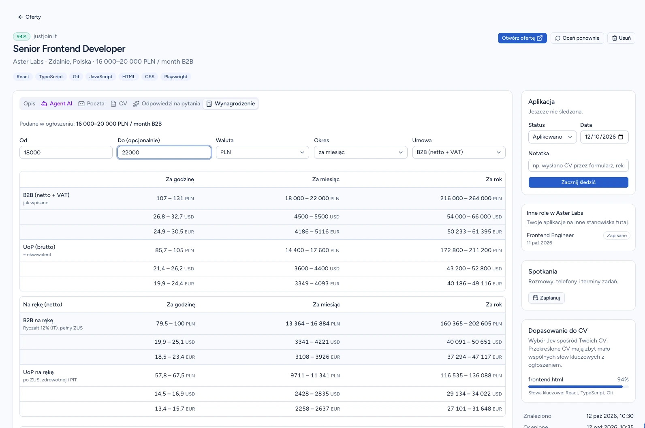This screenshot has height=428, width=645.
Task: Click calculator icon on Wynagrodzenie tab
Action: 209,104
